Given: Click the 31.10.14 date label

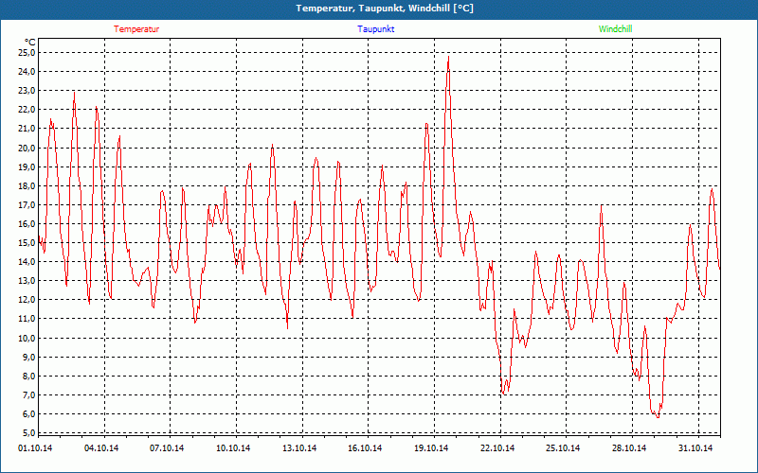Looking at the screenshot, I should click(695, 448).
